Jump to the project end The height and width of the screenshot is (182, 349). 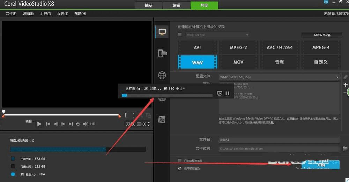tap(70, 124)
